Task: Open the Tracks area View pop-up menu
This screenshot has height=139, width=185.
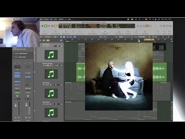Action: (55, 37)
